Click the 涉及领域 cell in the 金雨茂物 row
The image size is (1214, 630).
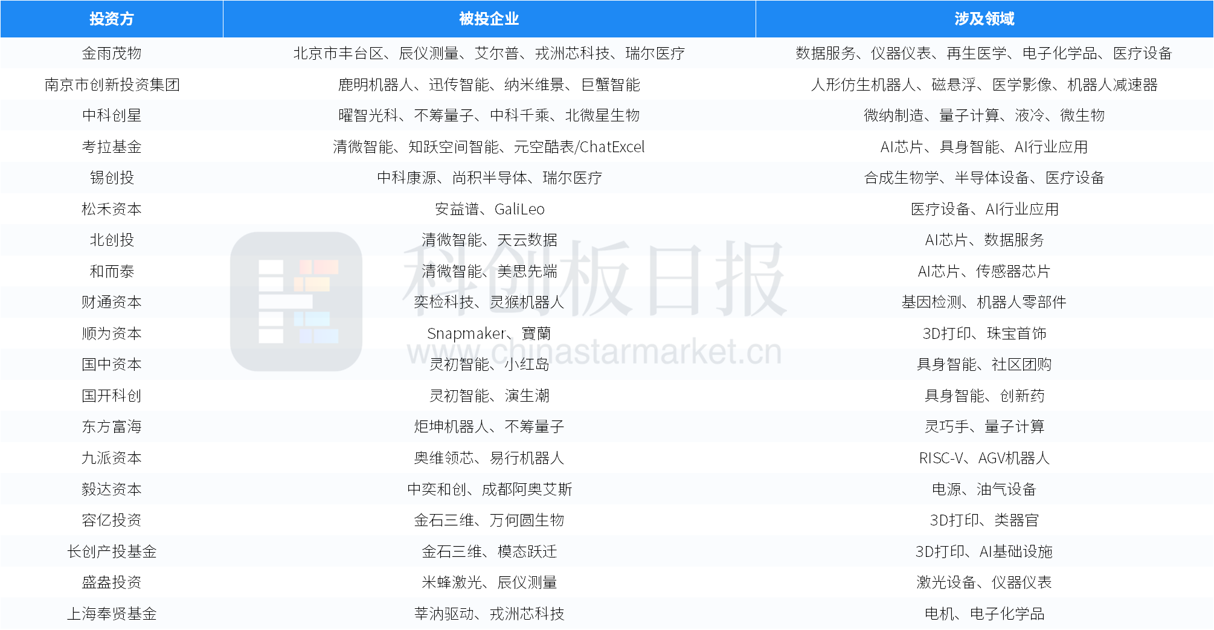[984, 53]
